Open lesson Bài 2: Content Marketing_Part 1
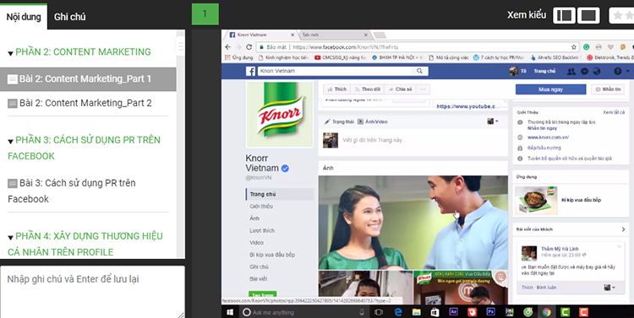Viewport: 634px width, 318px height. [88, 79]
